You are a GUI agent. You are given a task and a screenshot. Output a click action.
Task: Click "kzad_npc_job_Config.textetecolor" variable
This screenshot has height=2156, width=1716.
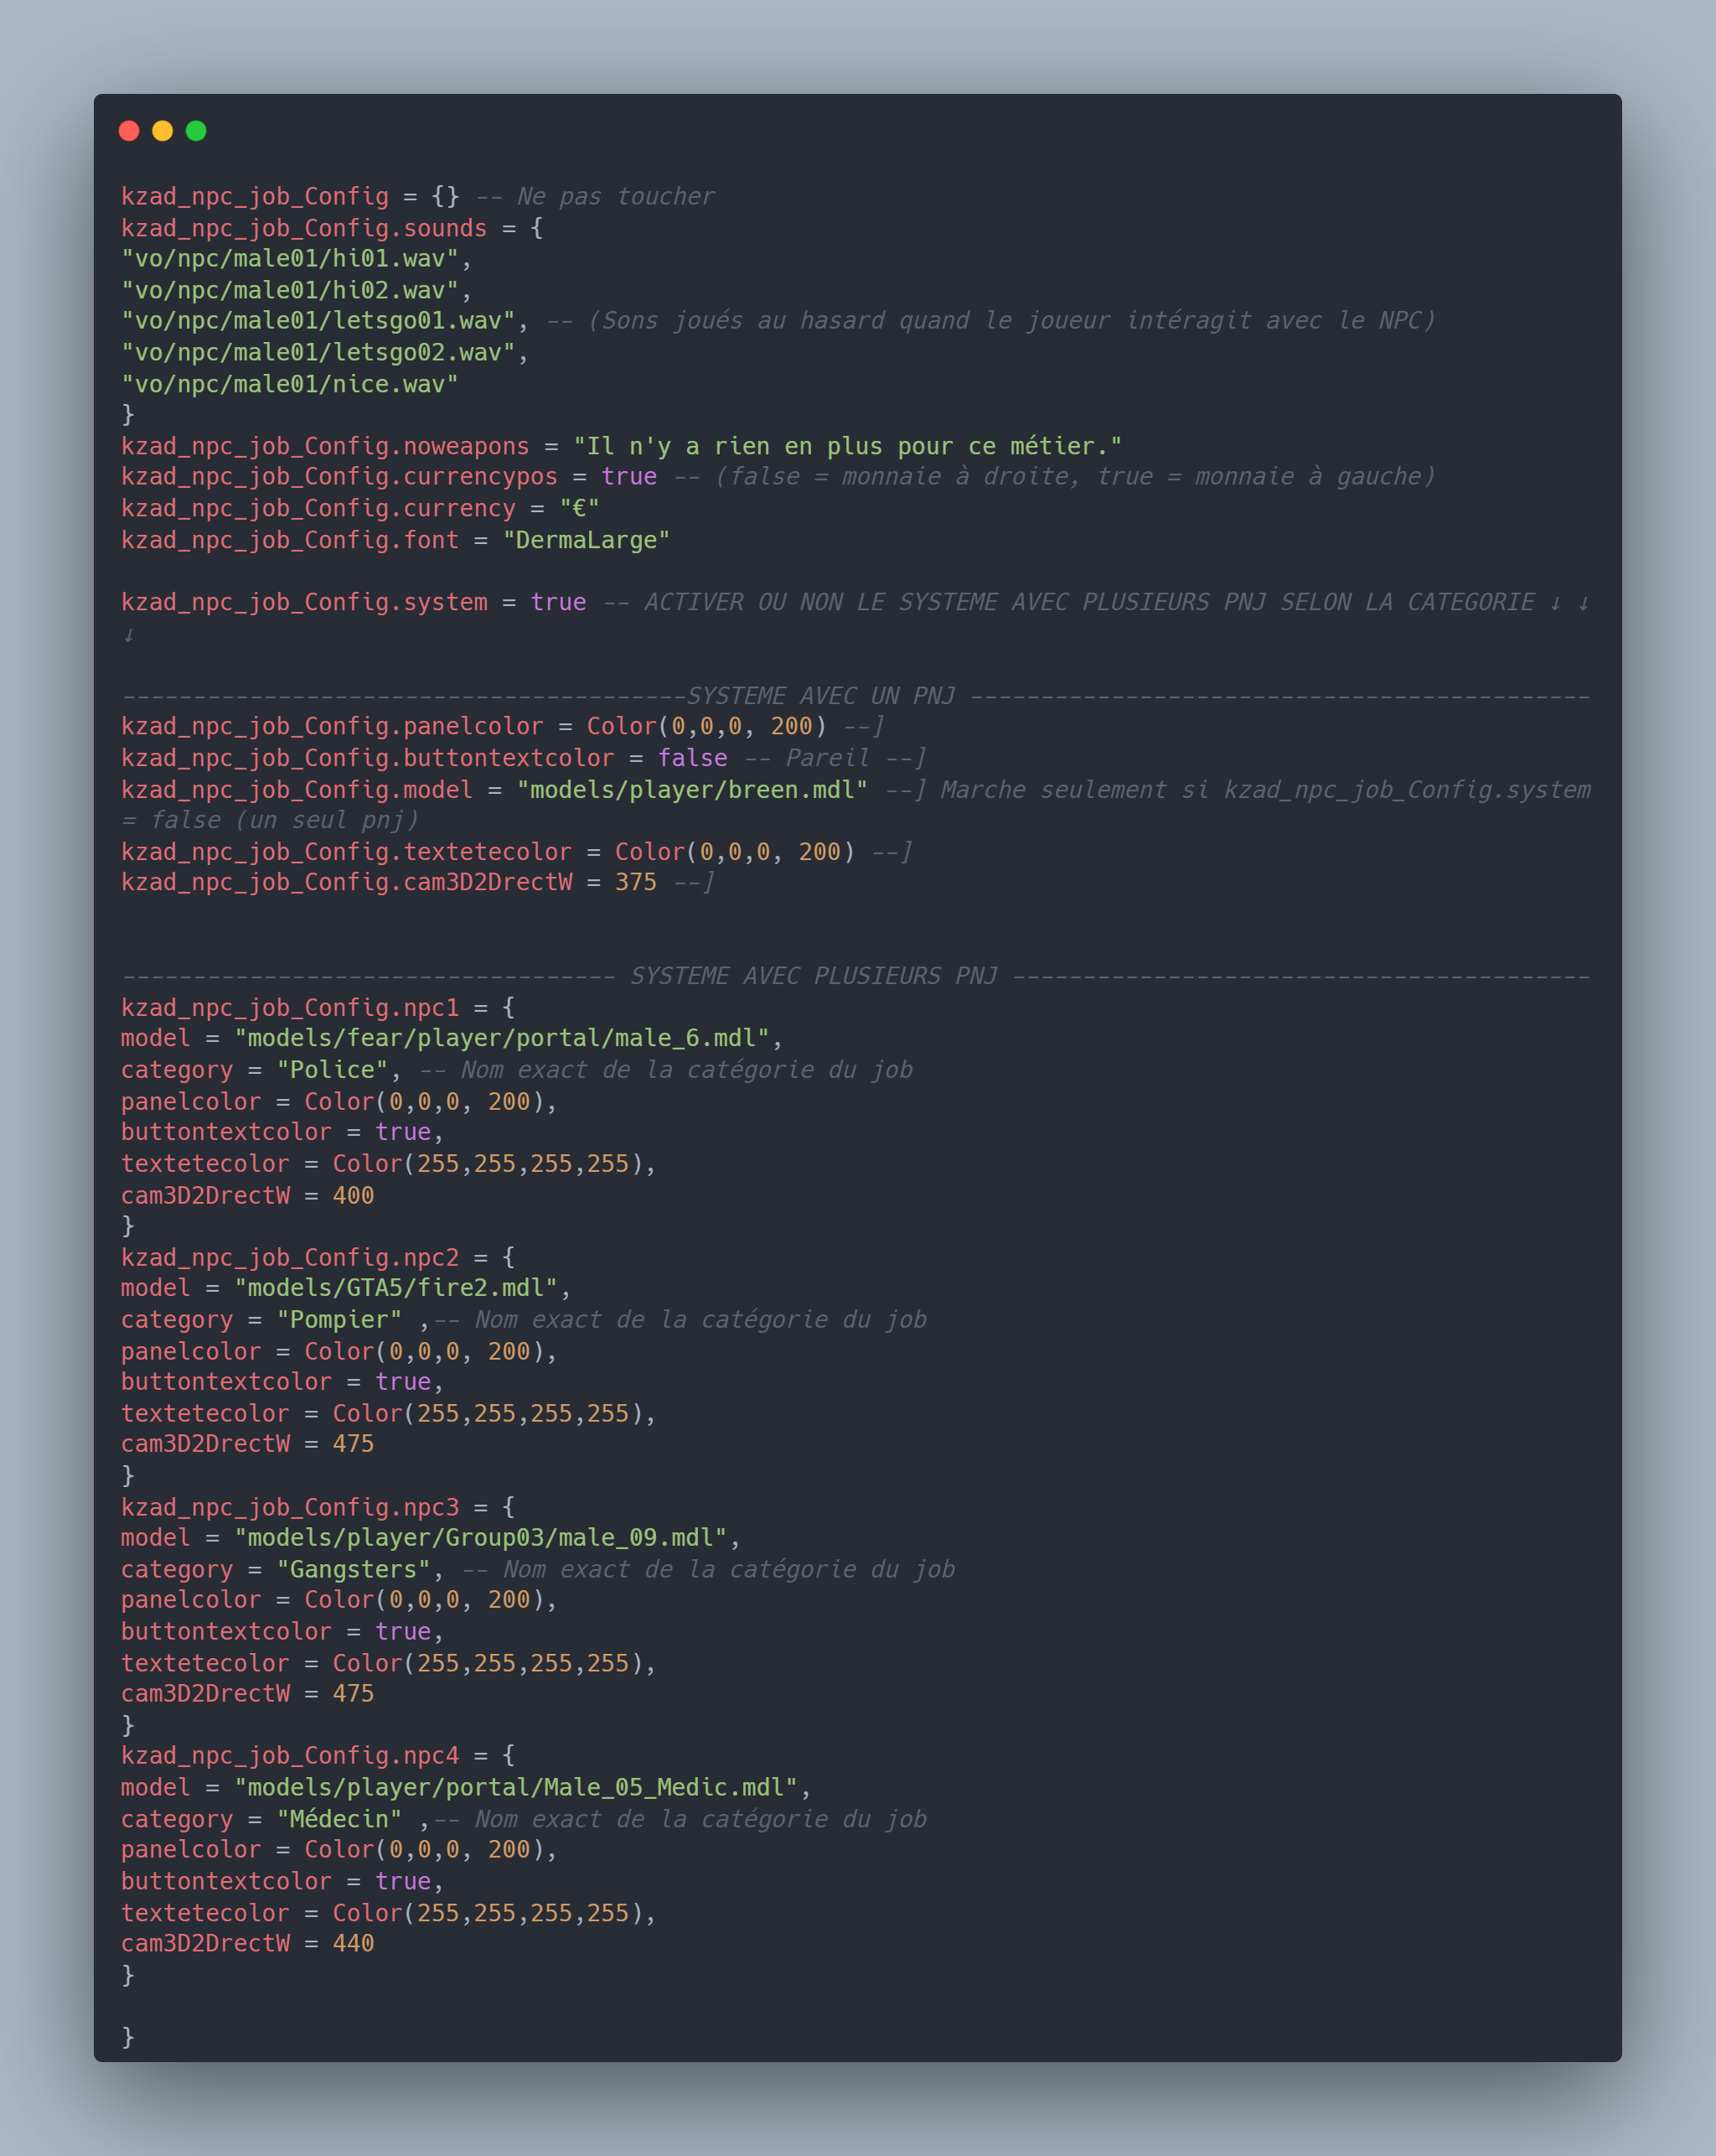[x=346, y=852]
